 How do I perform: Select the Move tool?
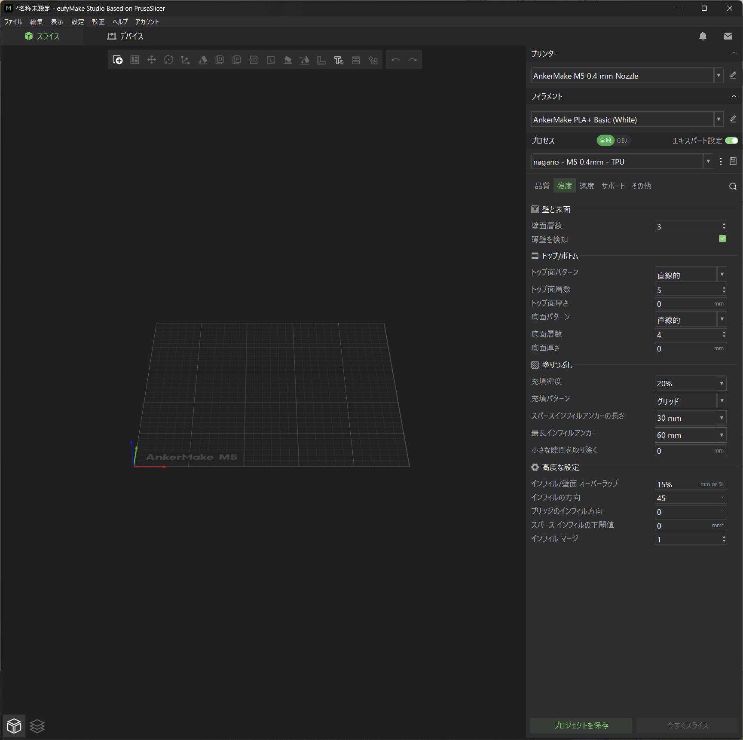(x=151, y=60)
